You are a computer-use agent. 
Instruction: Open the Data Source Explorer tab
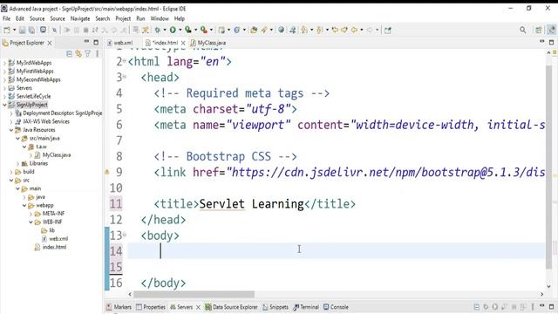point(231,307)
